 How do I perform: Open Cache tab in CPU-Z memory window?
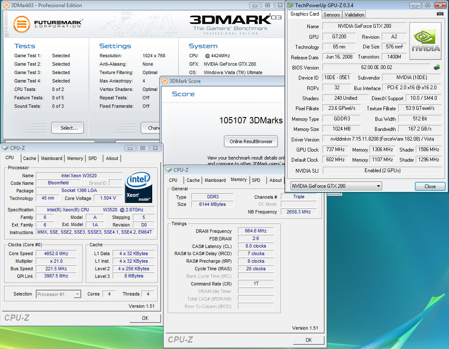(193, 180)
